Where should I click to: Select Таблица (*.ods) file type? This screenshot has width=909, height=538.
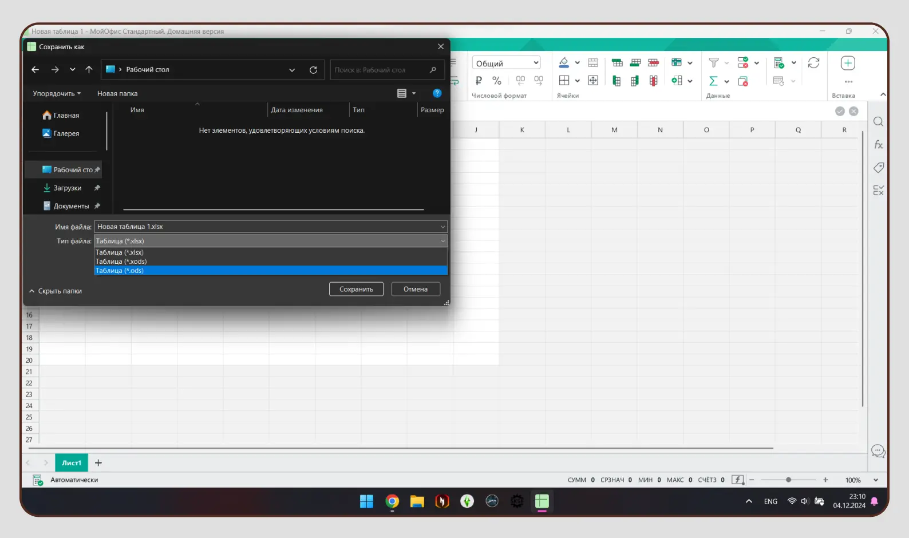coord(270,271)
